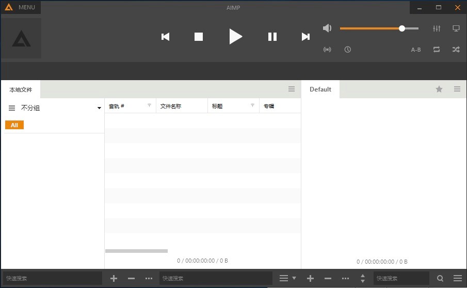Skip to the previous track
This screenshot has height=288, width=467.
(166, 37)
